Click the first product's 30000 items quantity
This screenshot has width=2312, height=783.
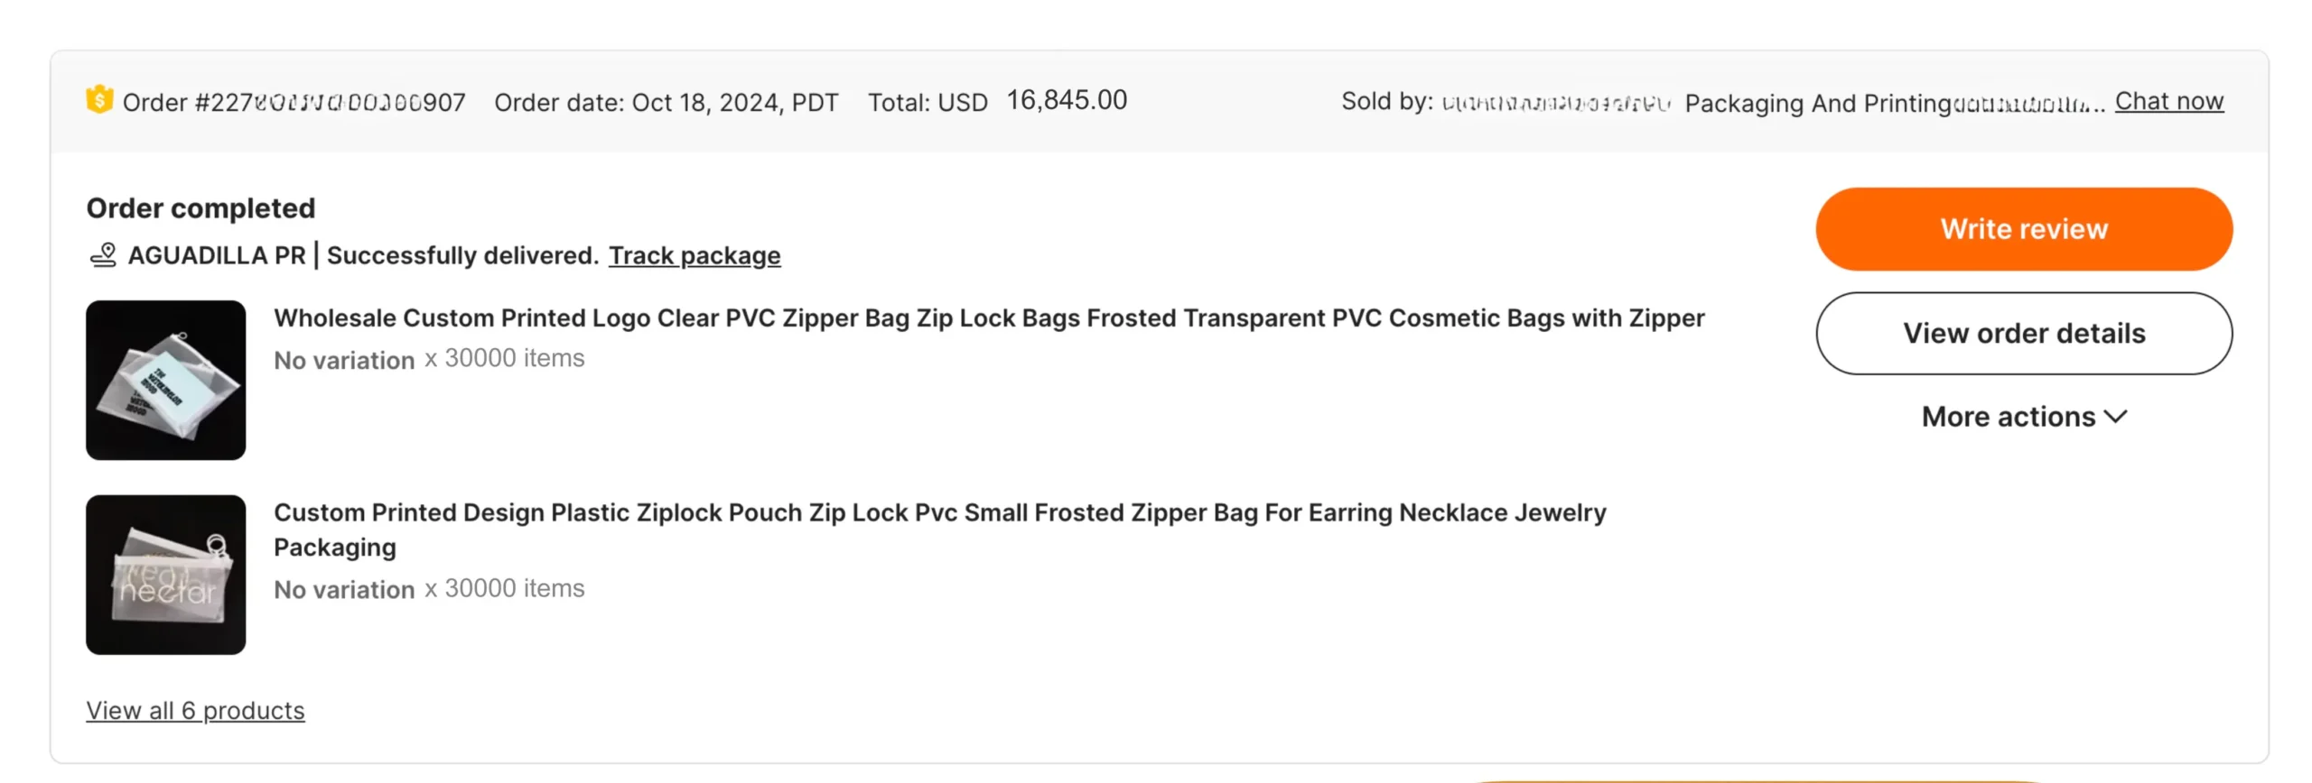click(513, 358)
